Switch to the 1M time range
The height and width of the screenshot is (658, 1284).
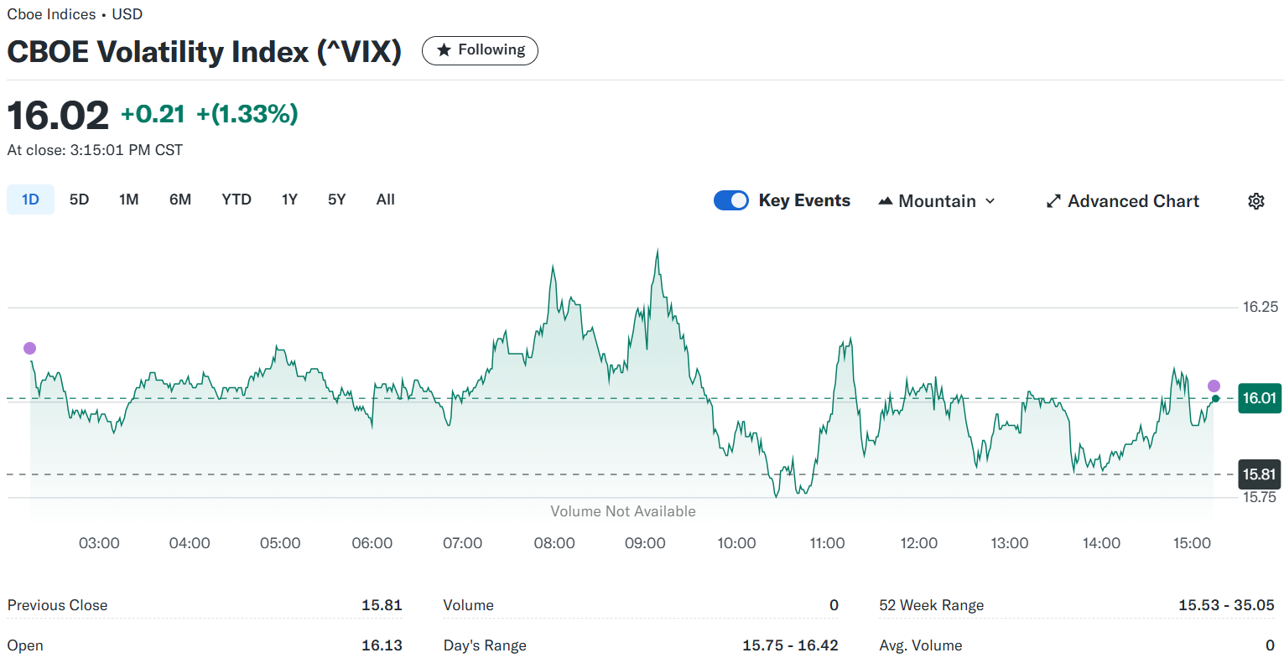coord(128,199)
